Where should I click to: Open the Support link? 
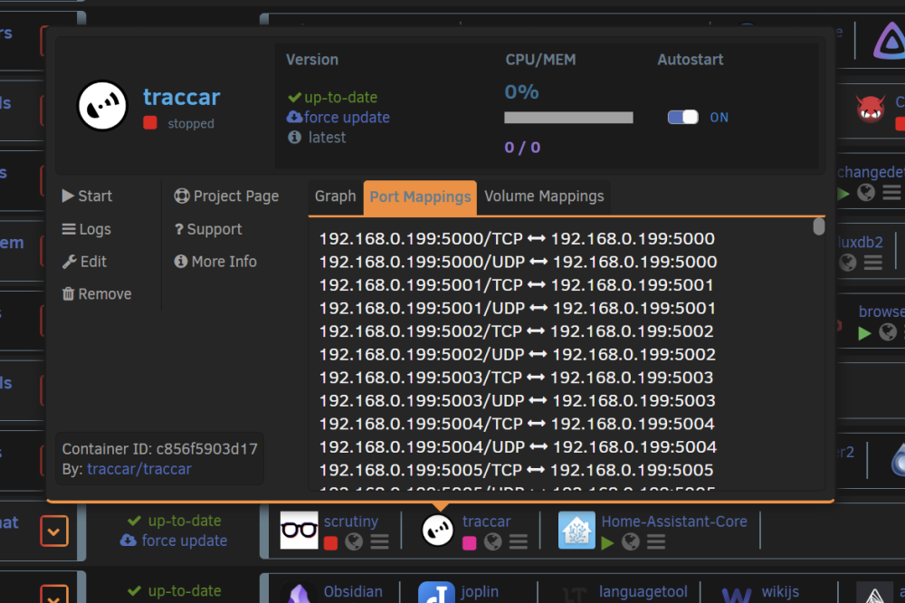click(x=208, y=229)
